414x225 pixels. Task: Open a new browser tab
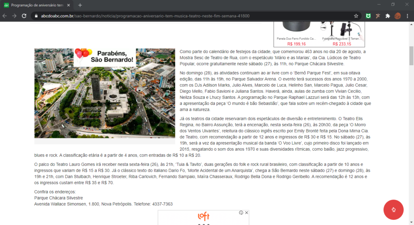click(80, 5)
